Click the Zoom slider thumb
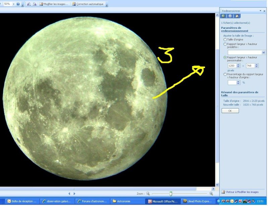The image size is (268, 206). click(x=171, y=194)
